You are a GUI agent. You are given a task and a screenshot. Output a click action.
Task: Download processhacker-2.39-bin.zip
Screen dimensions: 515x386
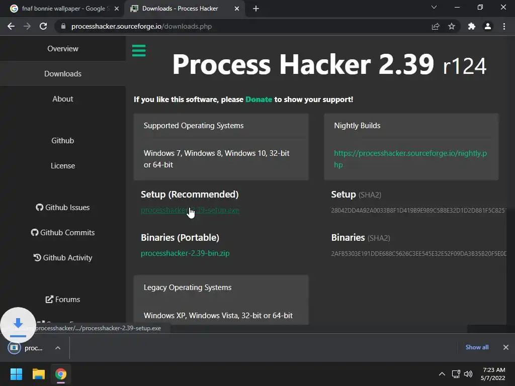click(185, 253)
